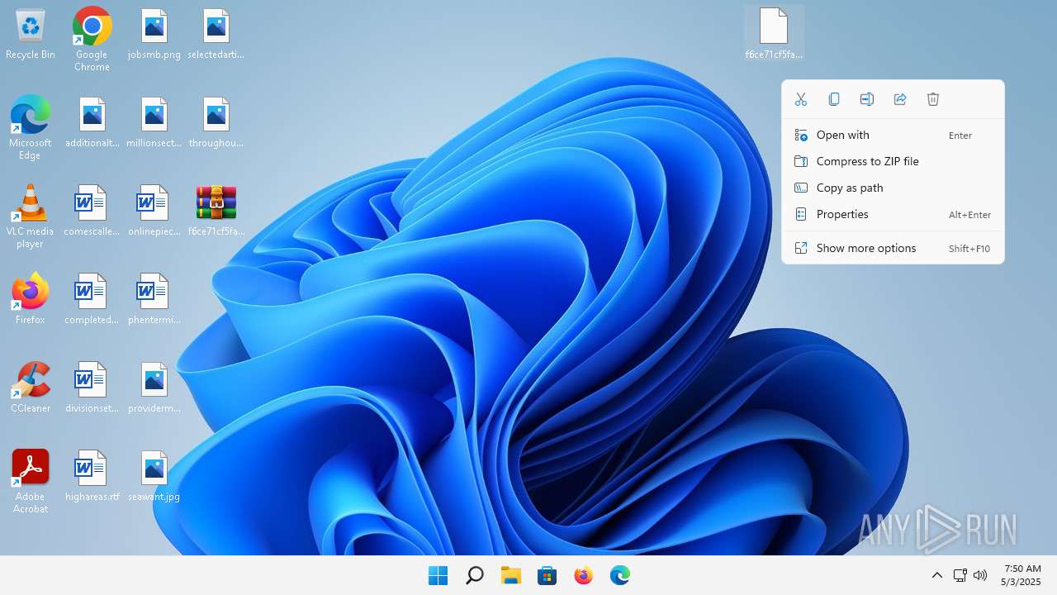Image resolution: width=1057 pixels, height=595 pixels.
Task: Select the Firefox desktop shortcut
Action: 31,299
